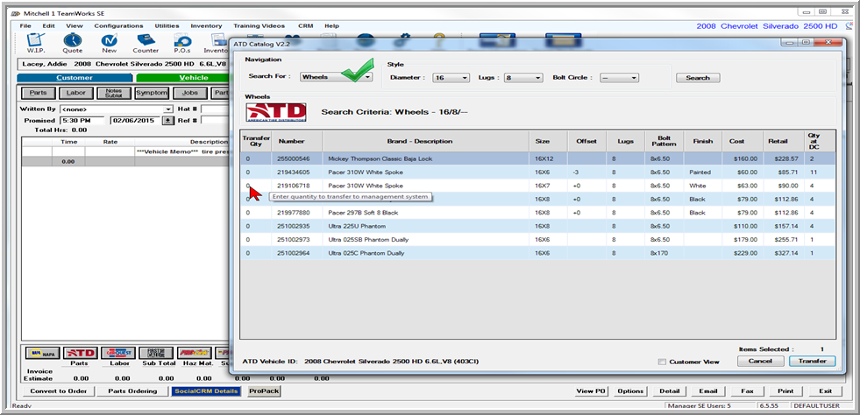Image resolution: width=860 pixels, height=415 pixels.
Task: Click the Promised time field 5:30 PM
Action: tap(82, 121)
